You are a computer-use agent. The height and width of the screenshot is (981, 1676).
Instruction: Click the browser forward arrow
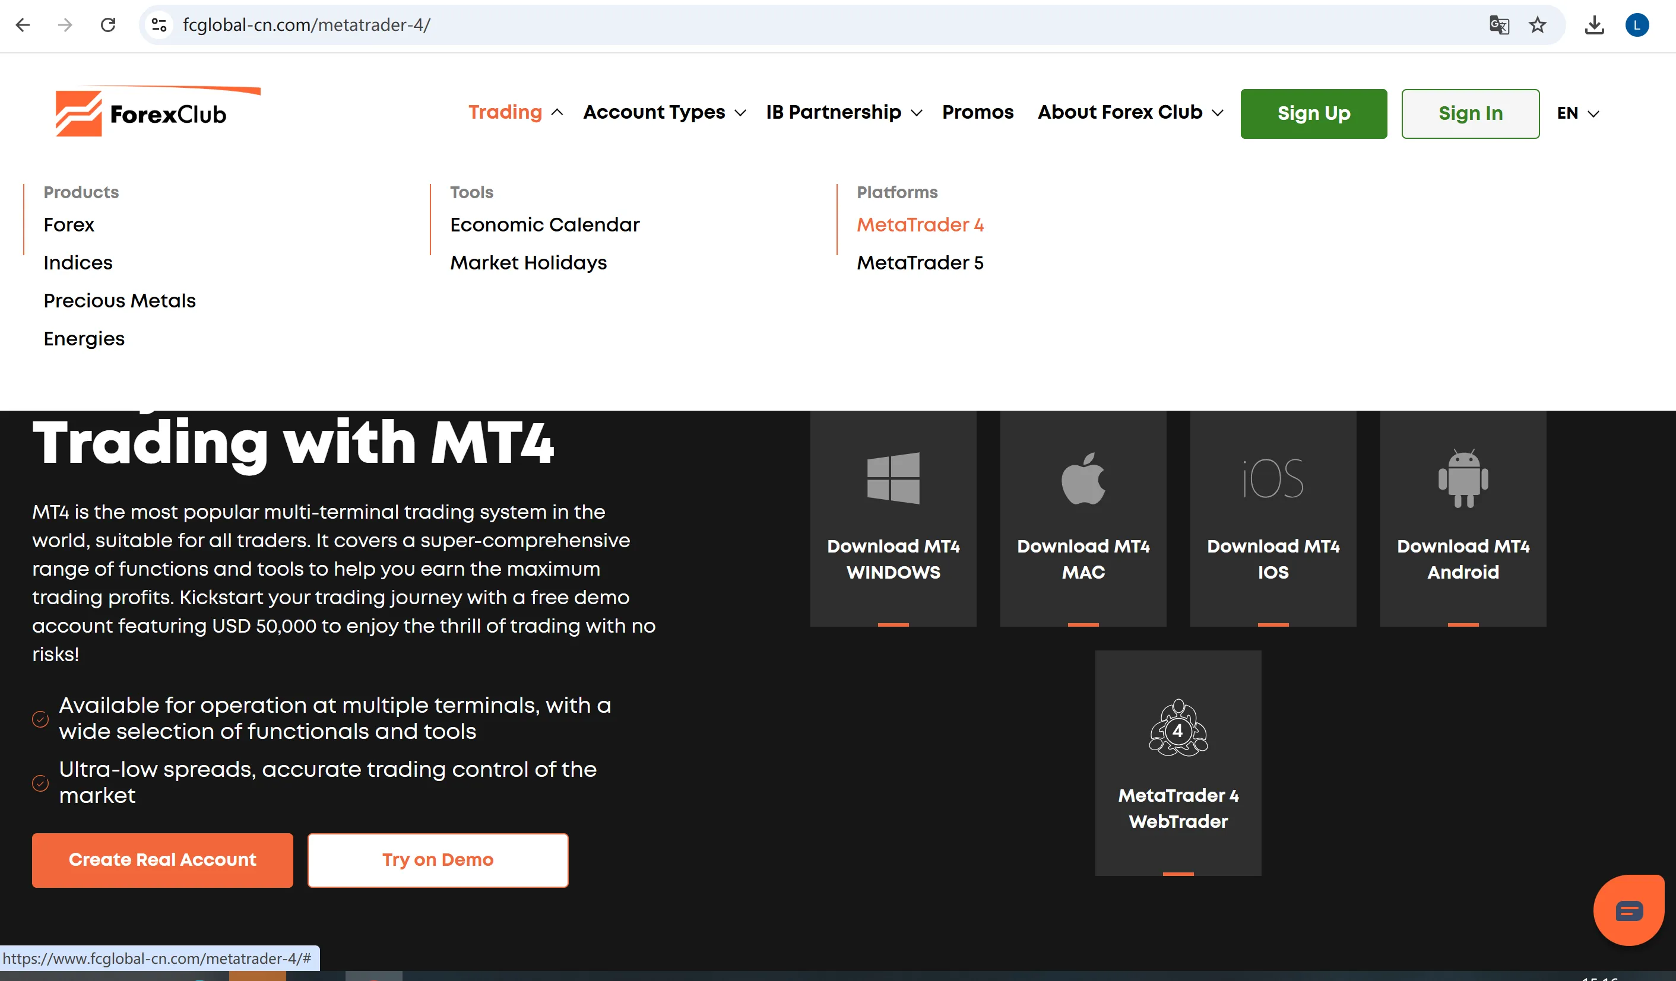click(65, 26)
